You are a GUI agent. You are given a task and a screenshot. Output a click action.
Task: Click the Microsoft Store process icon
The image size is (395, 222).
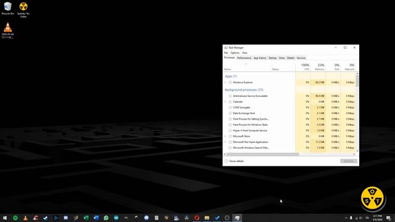(230, 136)
